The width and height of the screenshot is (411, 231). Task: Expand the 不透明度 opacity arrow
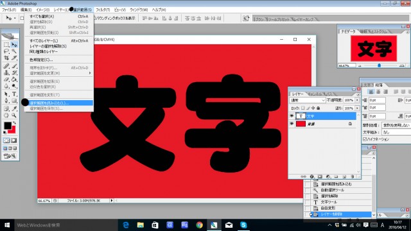[x=357, y=100]
